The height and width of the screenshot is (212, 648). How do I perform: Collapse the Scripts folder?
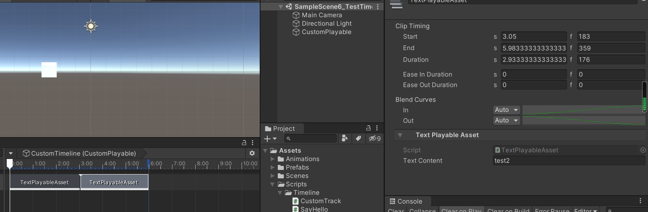tap(273, 184)
